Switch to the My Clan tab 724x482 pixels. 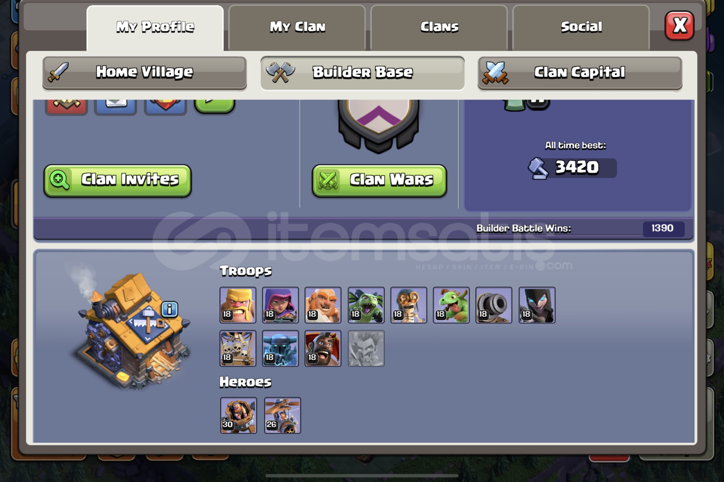point(297,28)
